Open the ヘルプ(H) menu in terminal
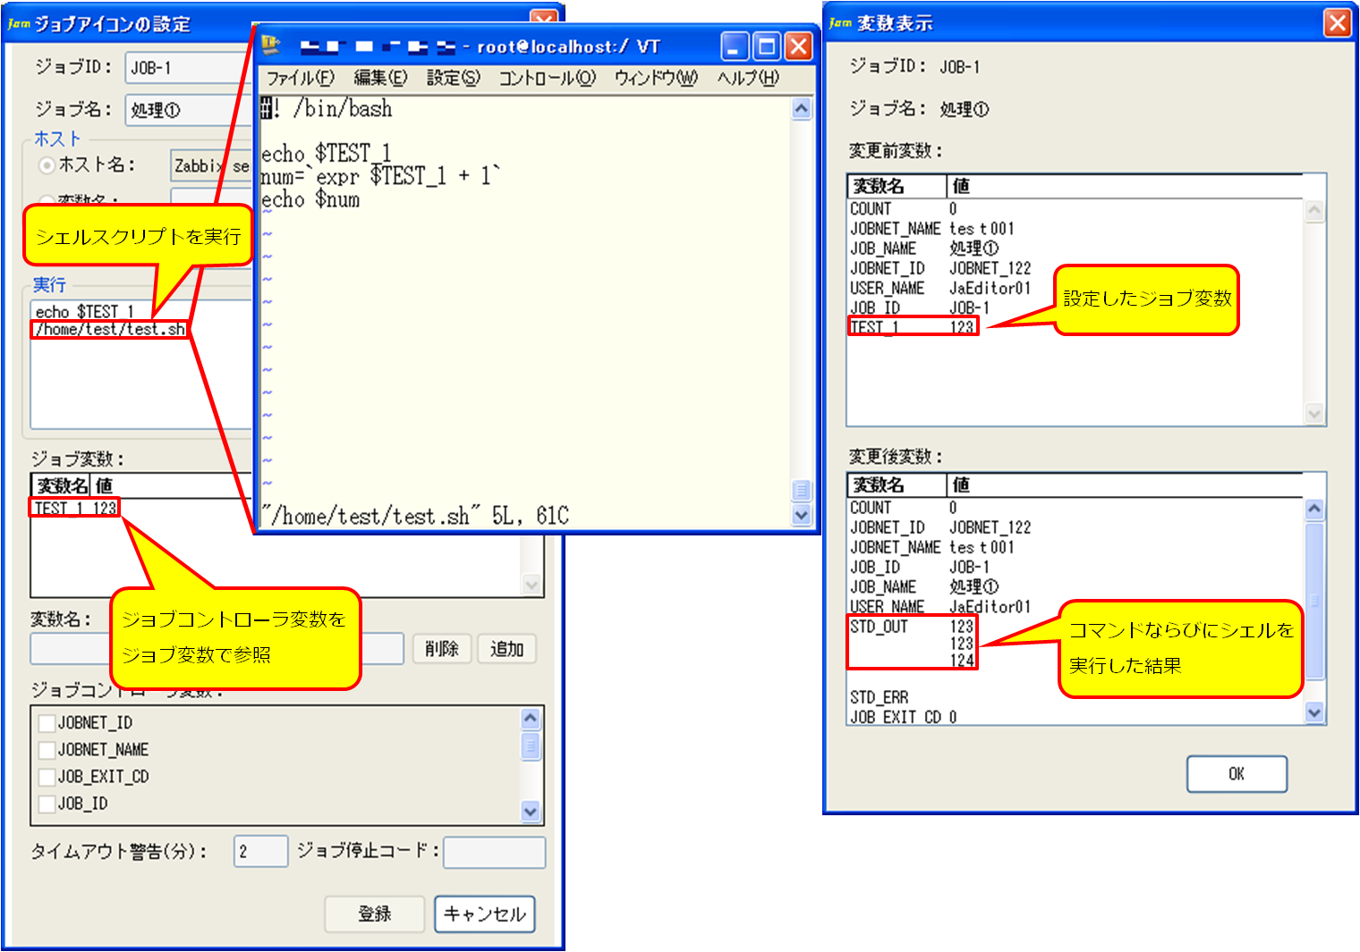This screenshot has height=952, width=1360. point(748,78)
